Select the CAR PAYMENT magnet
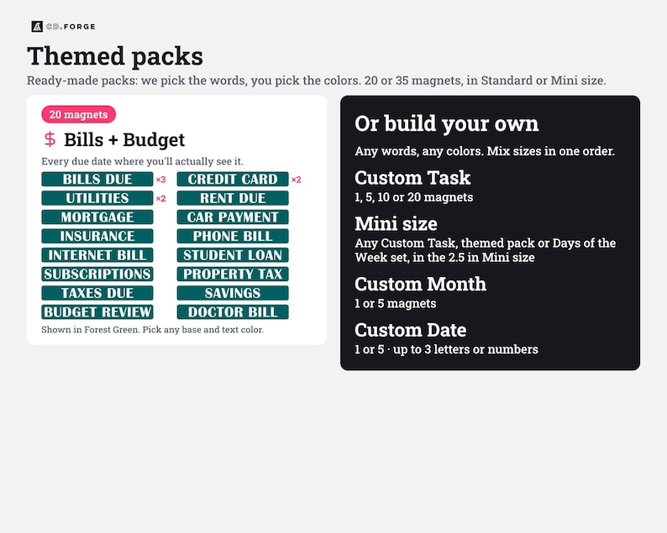The width and height of the screenshot is (667, 533). click(233, 217)
